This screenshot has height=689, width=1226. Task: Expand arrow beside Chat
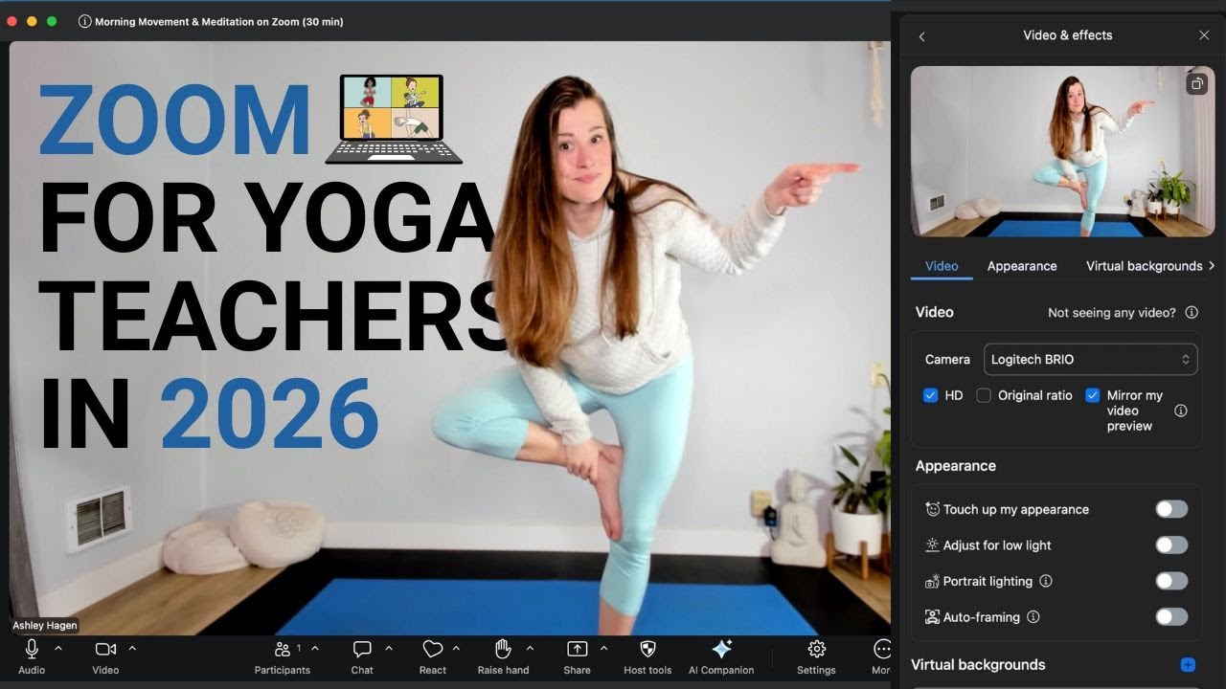coord(389,648)
